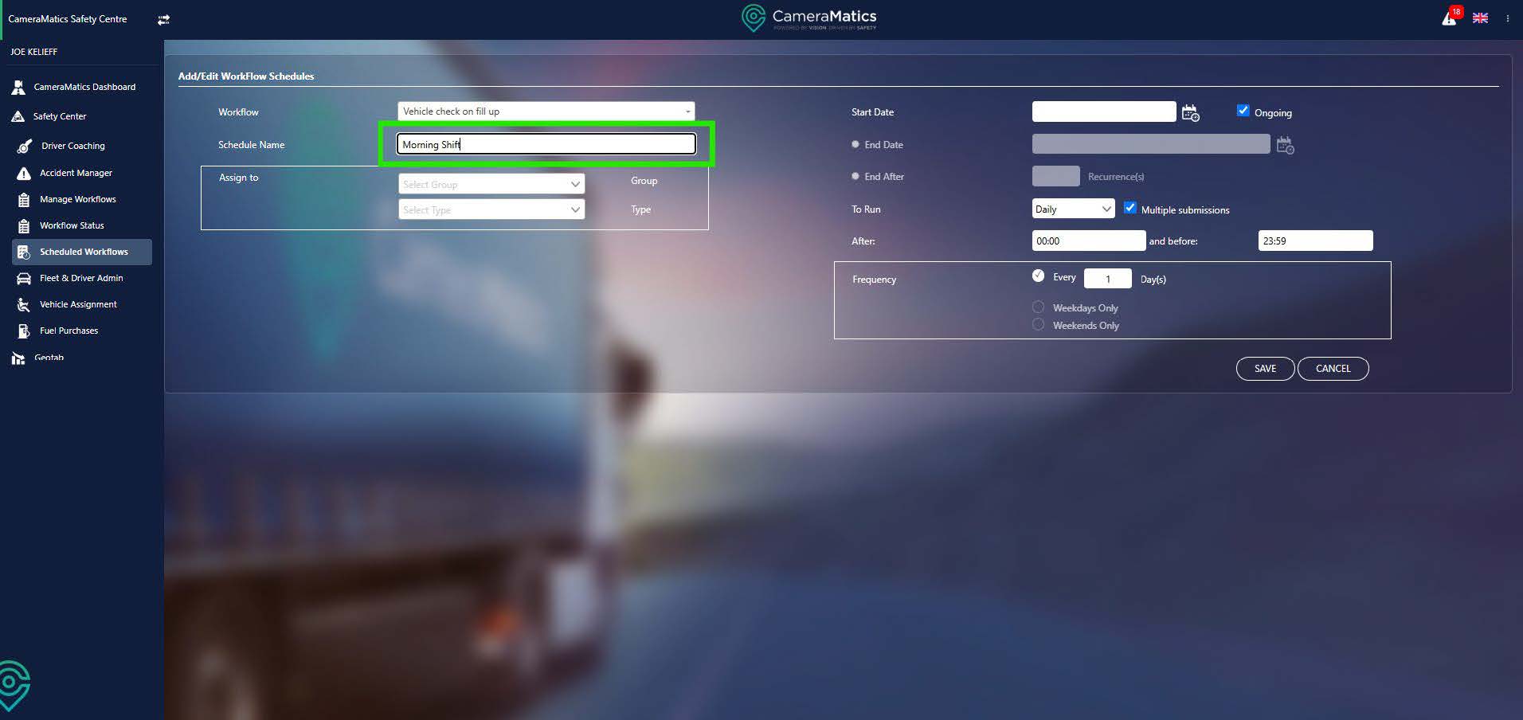Viewport: 1523px width, 720px height.
Task: Uncheck the Ongoing checkbox
Action: (1243, 111)
